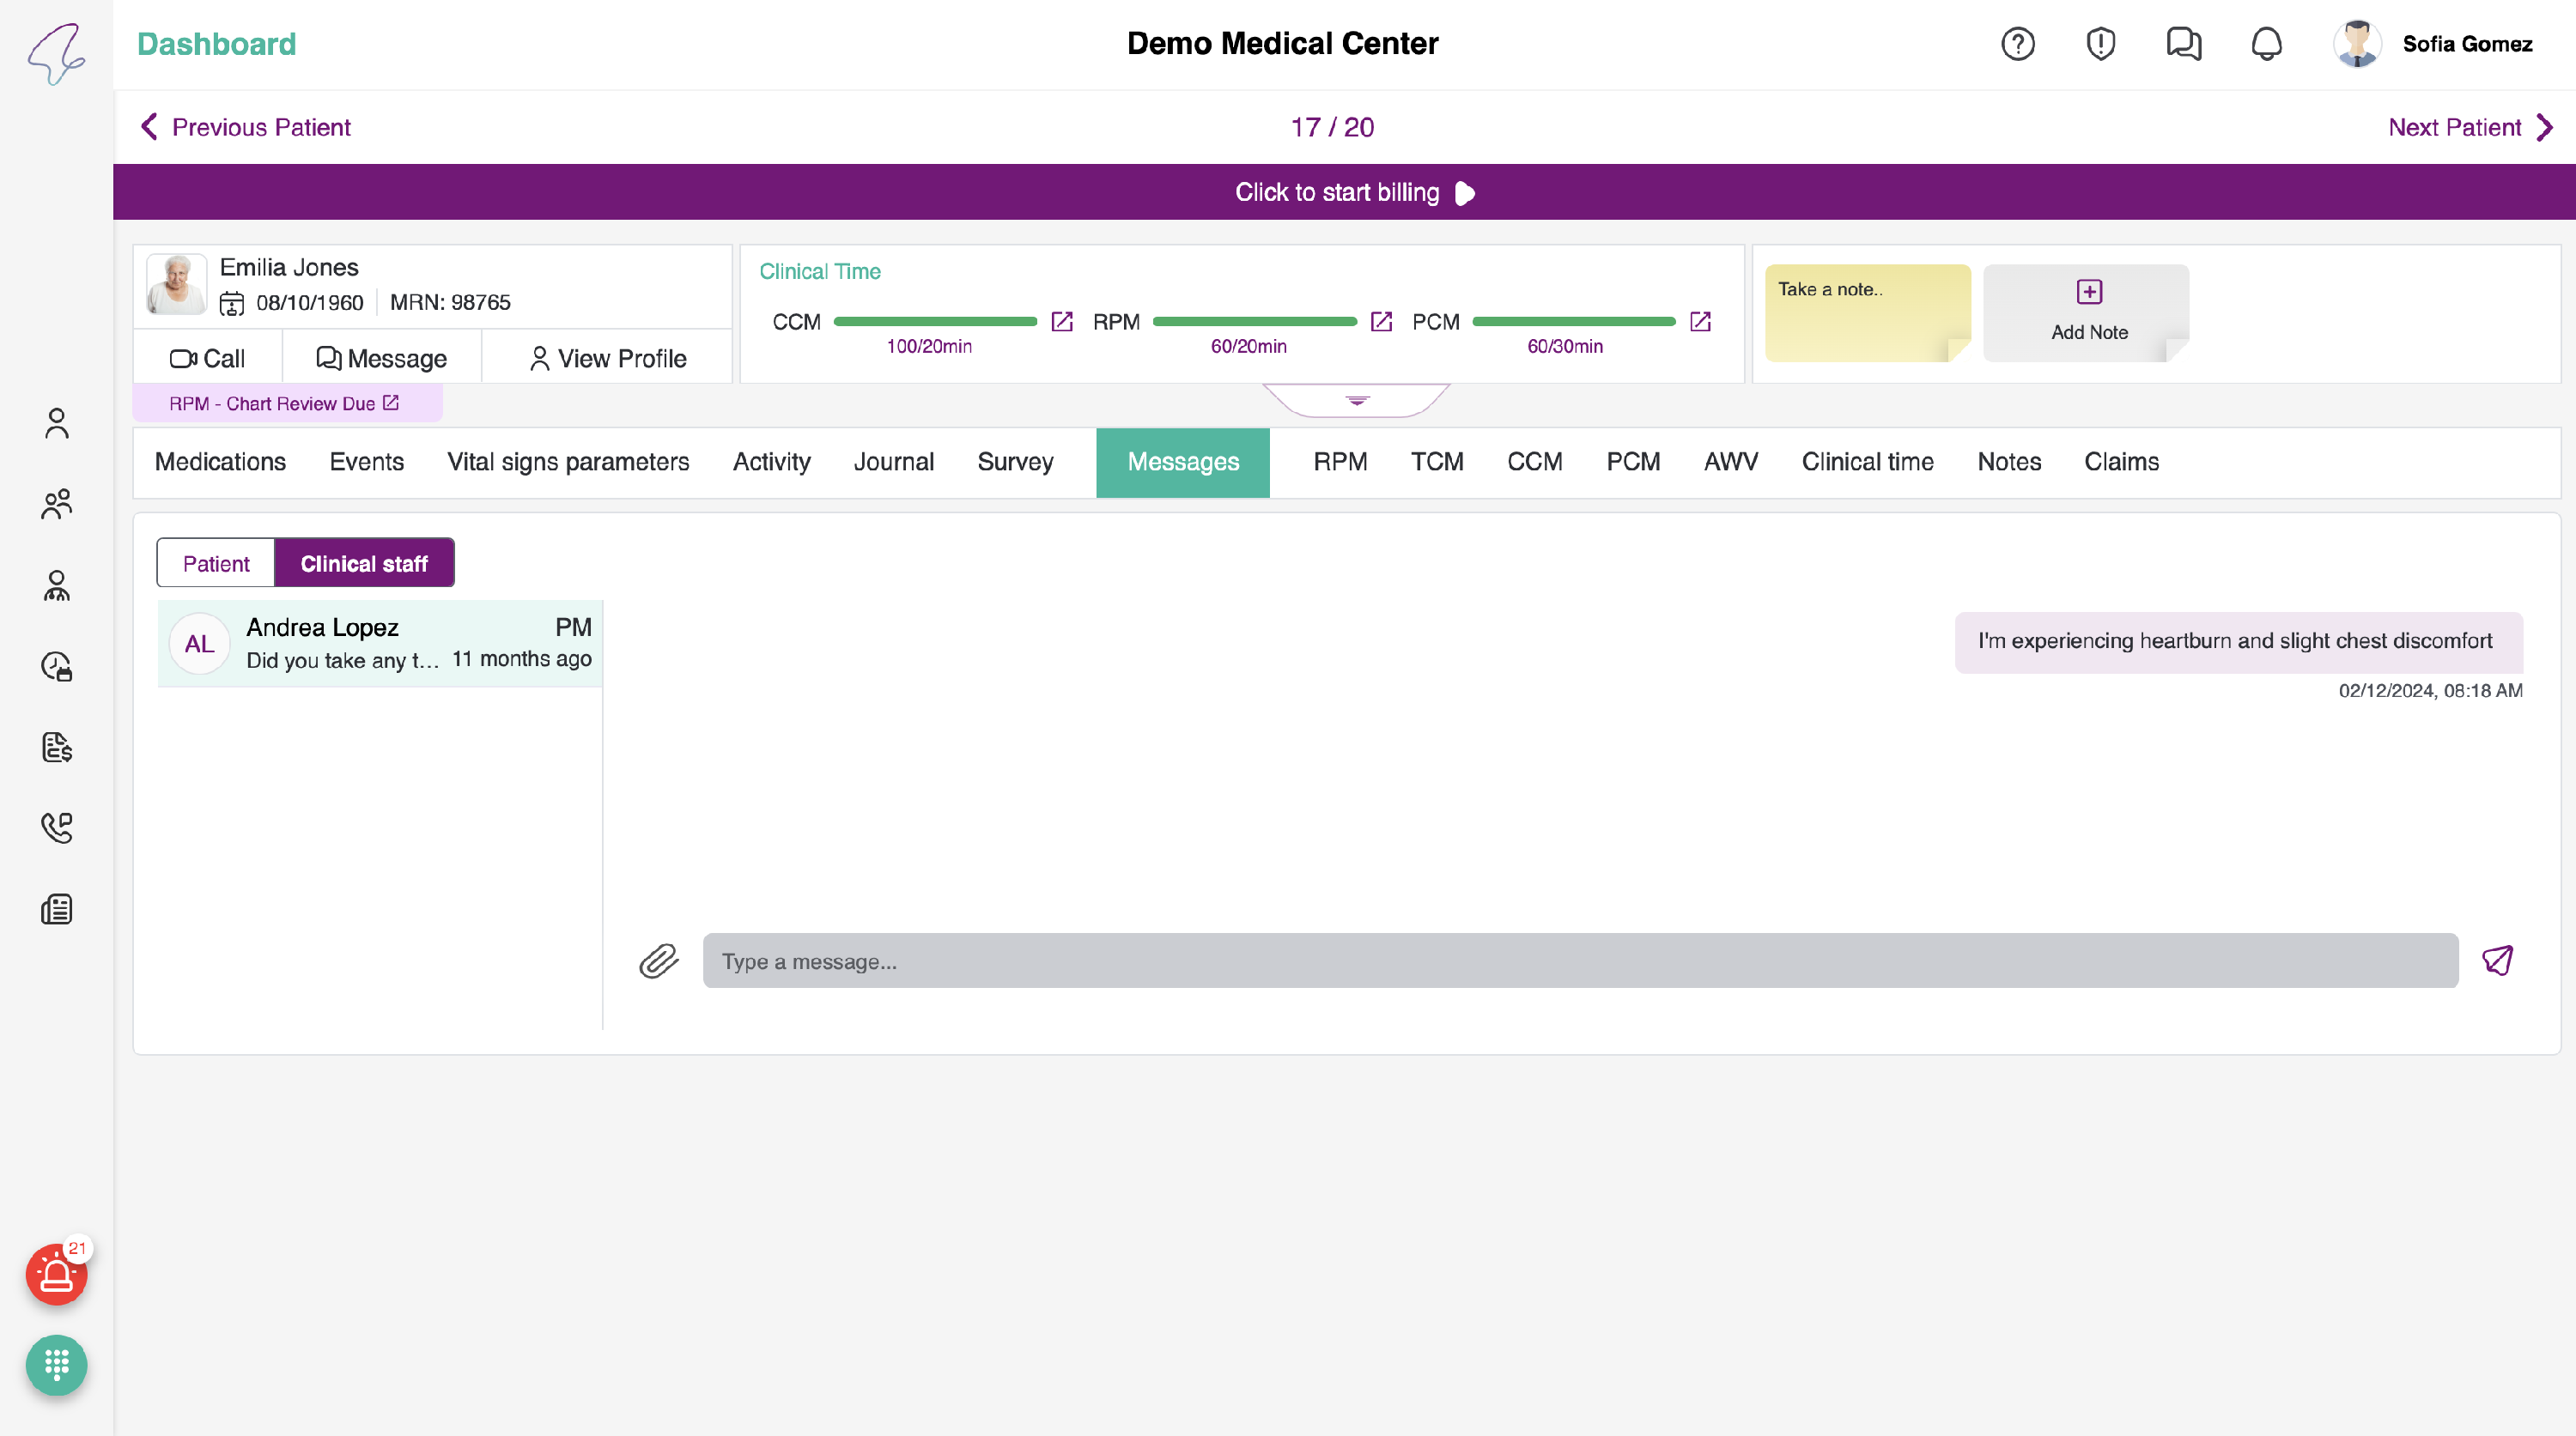2576x1436 pixels.
Task: Click the send message paper plane icon
Action: pos(2497,960)
